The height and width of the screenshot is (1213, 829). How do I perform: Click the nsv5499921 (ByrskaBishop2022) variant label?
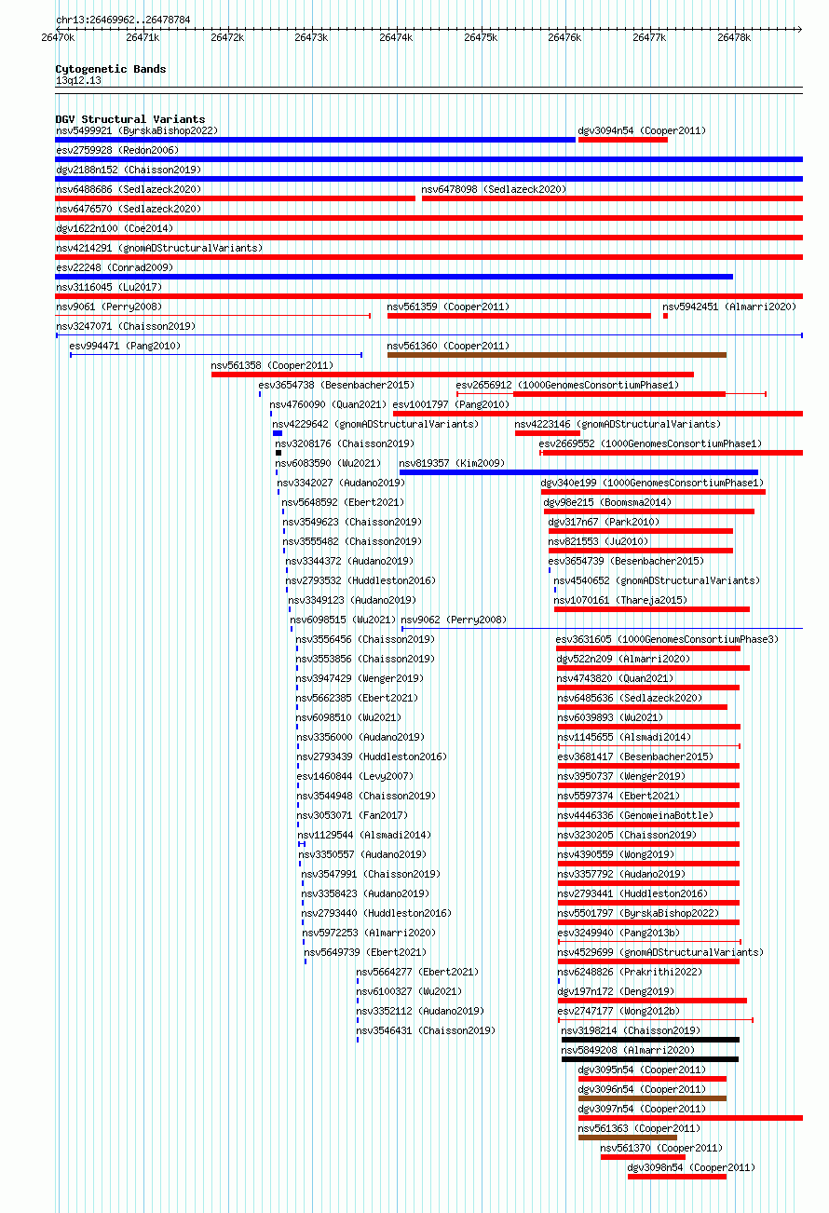pyautogui.click(x=136, y=130)
